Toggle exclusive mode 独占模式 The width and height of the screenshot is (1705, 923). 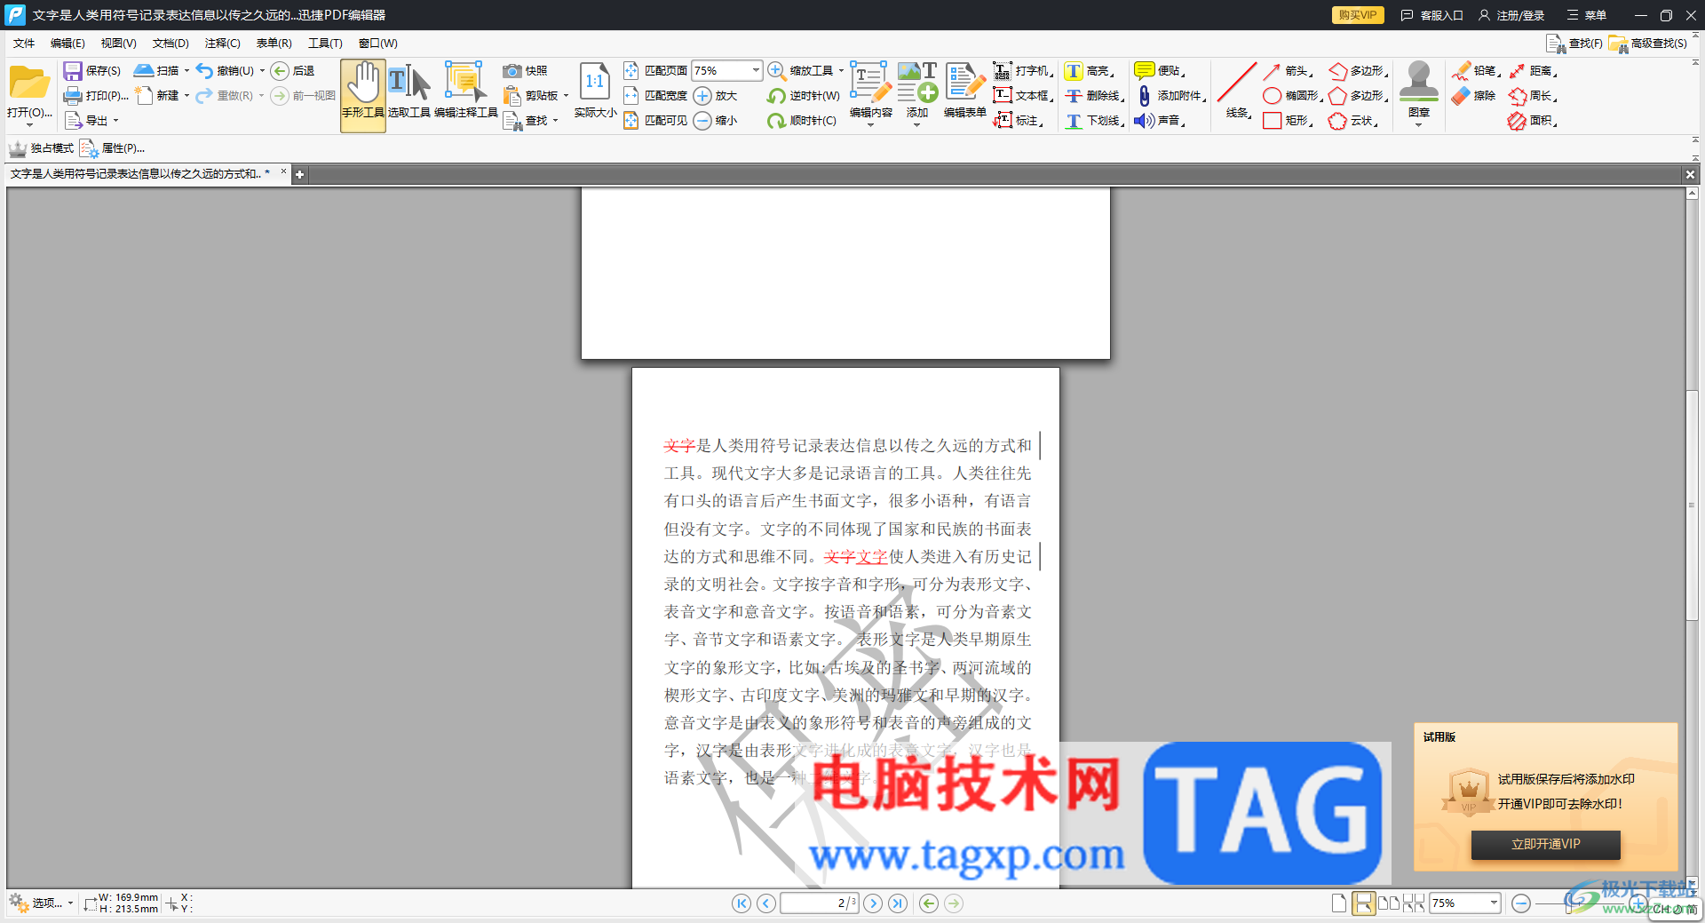pyautogui.click(x=41, y=148)
